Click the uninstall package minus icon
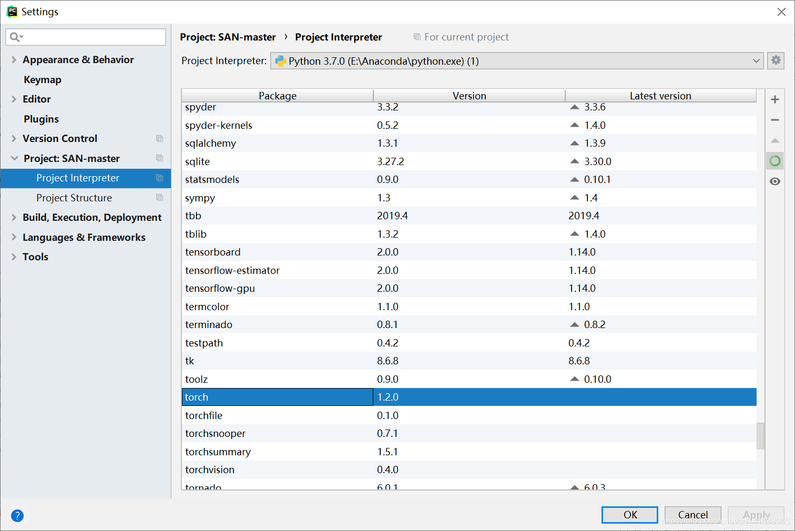This screenshot has height=531, width=795. coord(774,120)
